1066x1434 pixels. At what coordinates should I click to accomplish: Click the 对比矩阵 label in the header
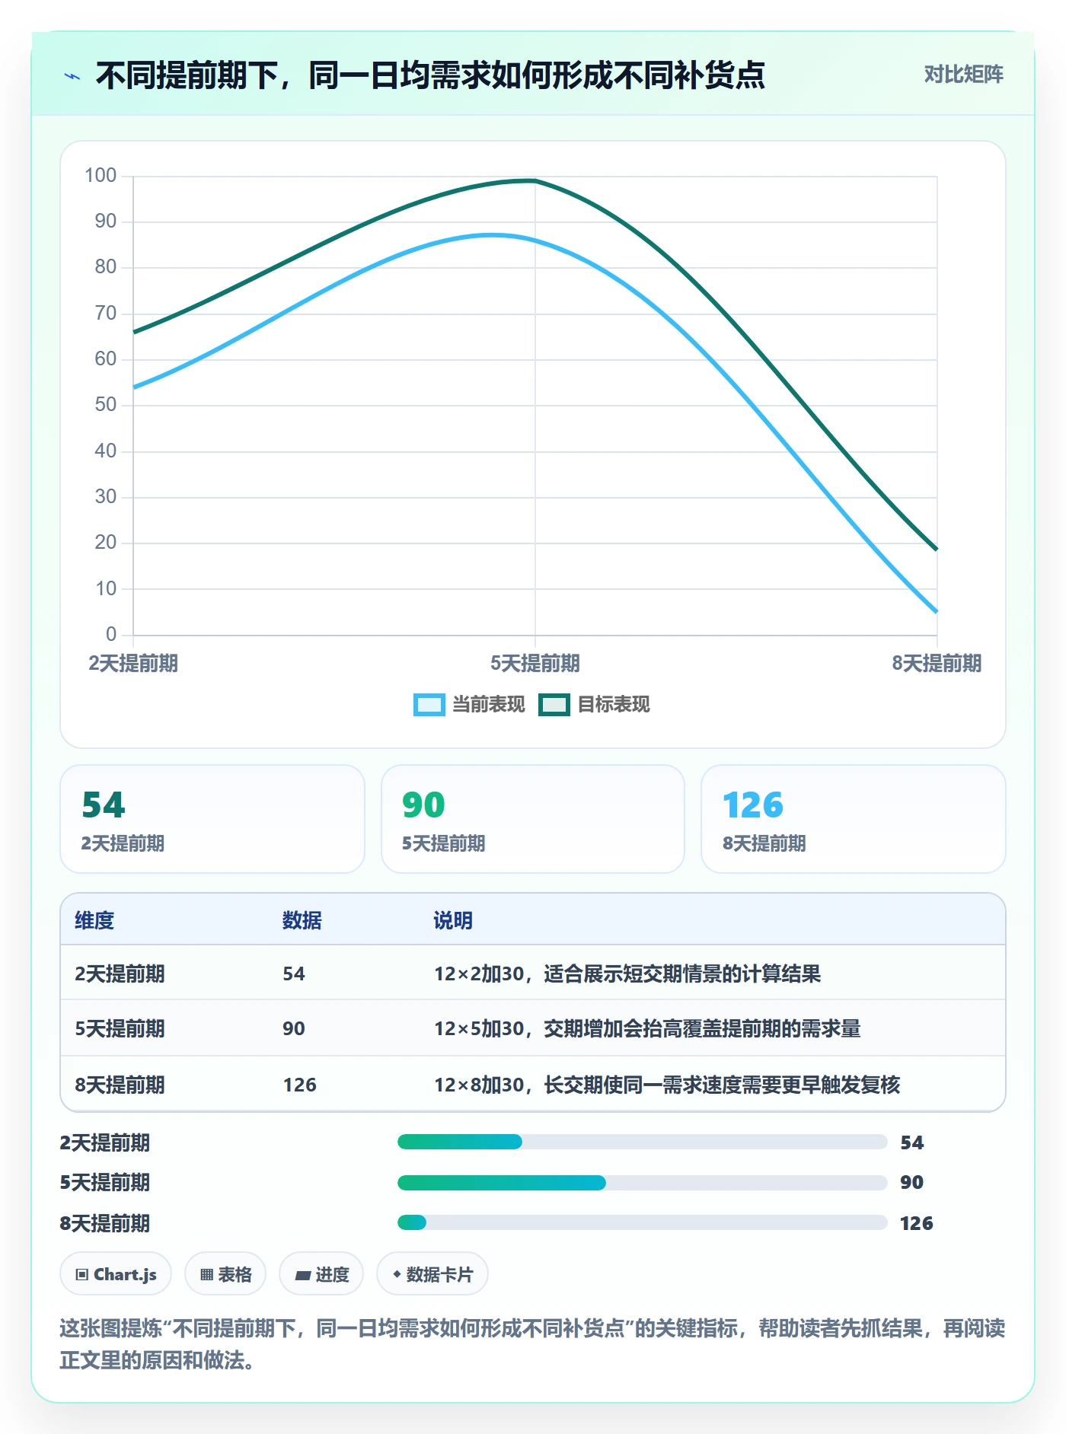[x=963, y=75]
